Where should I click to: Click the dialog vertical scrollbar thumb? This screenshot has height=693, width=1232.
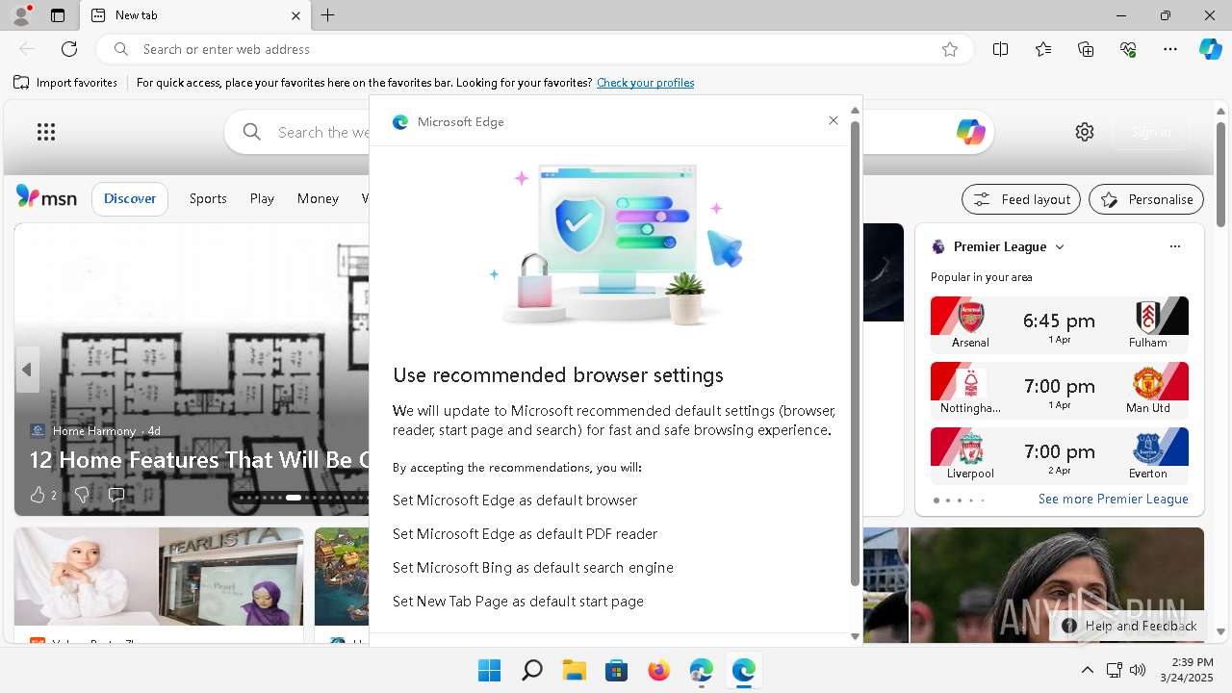[855, 354]
